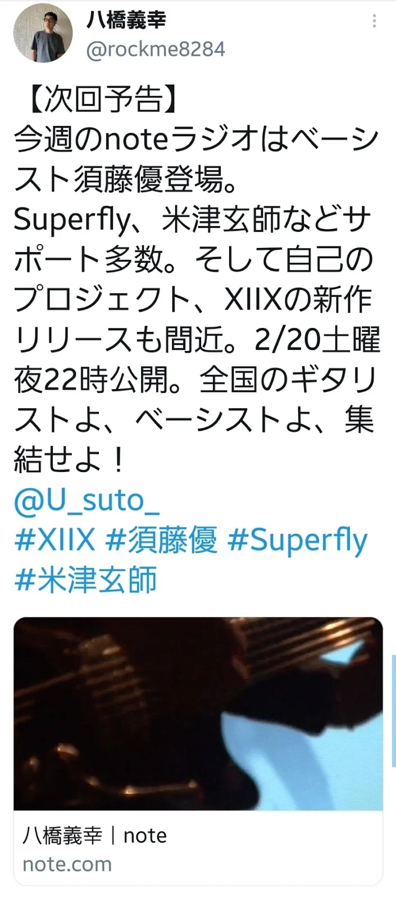The height and width of the screenshot is (900, 396).
Task: Open the #須藤優 hashtag
Action: [161, 540]
